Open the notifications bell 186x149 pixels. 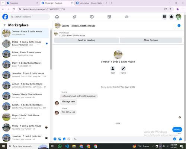[171, 17]
